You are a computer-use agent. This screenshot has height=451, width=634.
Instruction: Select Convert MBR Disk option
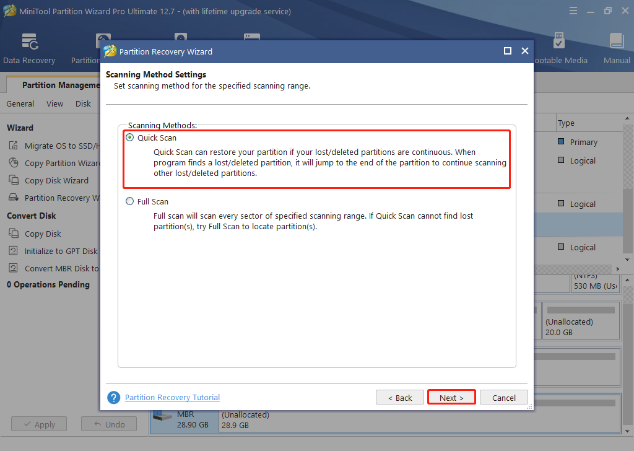point(54,269)
